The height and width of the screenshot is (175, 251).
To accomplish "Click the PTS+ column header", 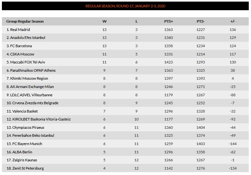I will click(x=169, y=21).
